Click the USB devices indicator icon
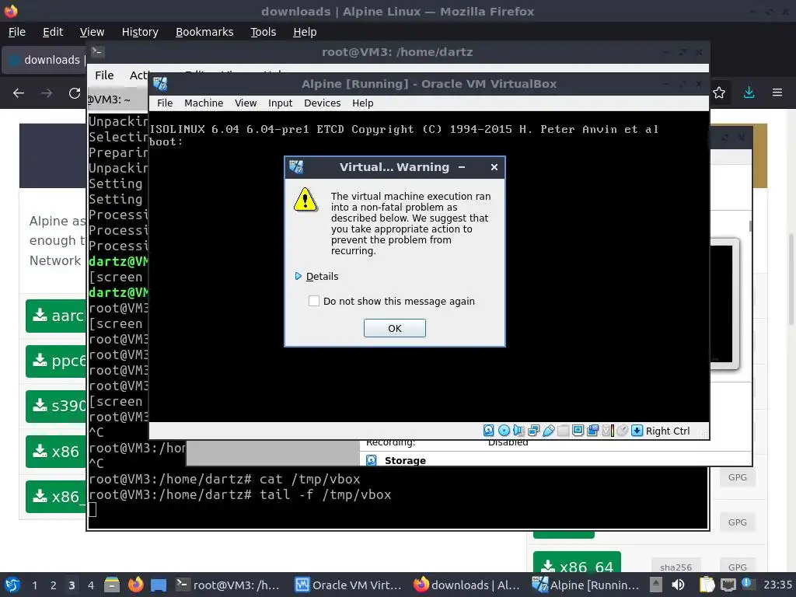 pyautogui.click(x=548, y=431)
